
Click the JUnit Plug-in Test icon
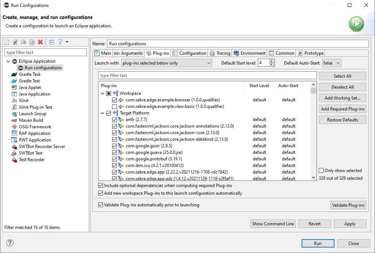pos(14,107)
